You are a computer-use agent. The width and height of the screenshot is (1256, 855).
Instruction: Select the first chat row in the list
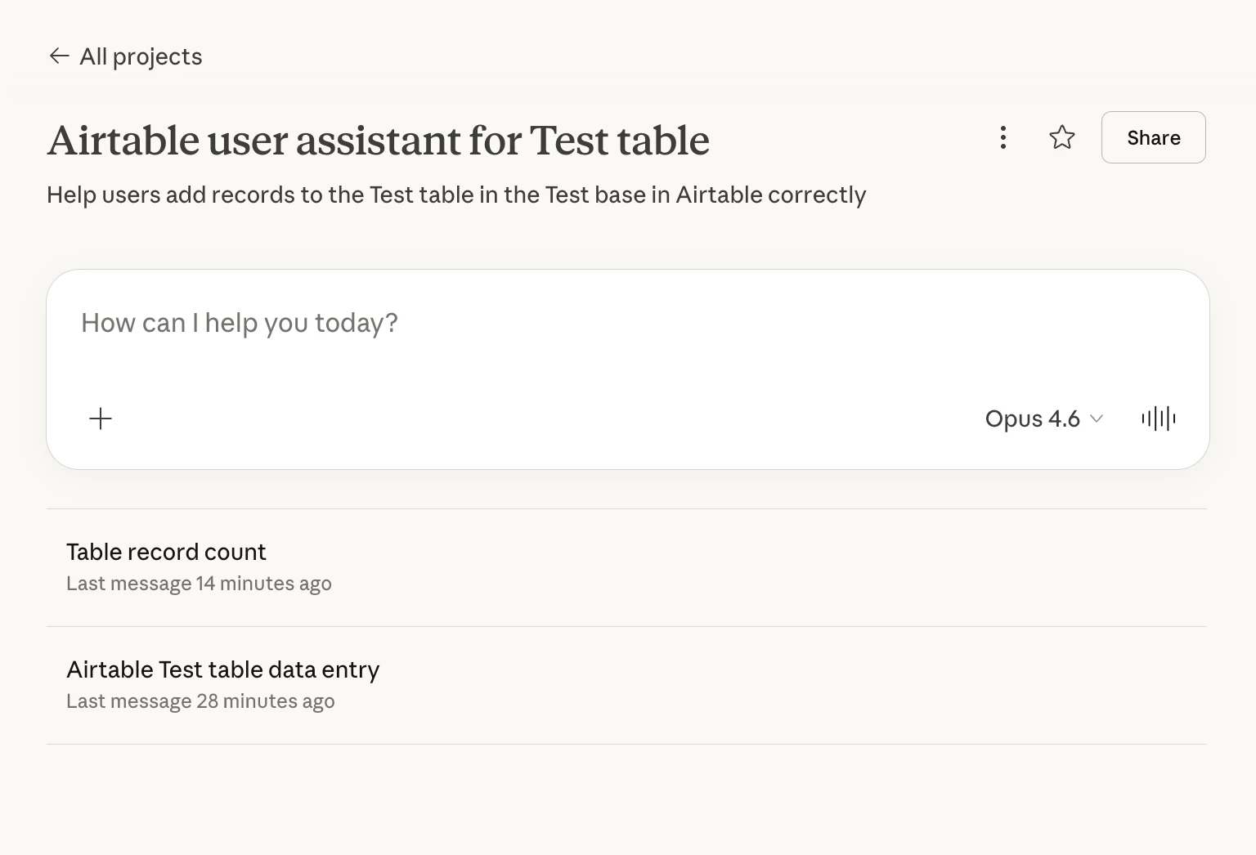(626, 567)
